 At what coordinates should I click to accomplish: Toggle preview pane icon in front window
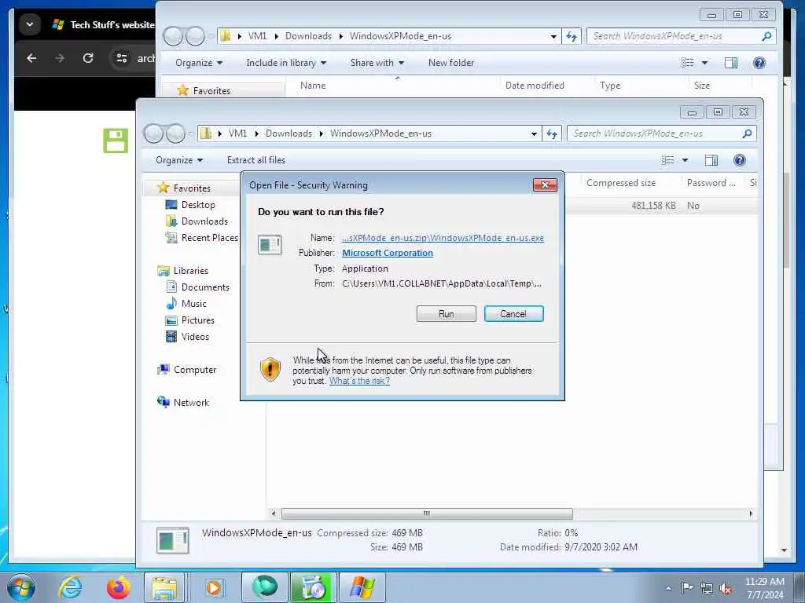pyautogui.click(x=711, y=160)
